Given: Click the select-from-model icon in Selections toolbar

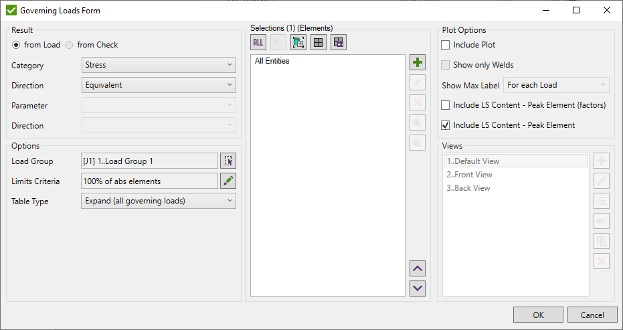Looking at the screenshot, I should [298, 42].
